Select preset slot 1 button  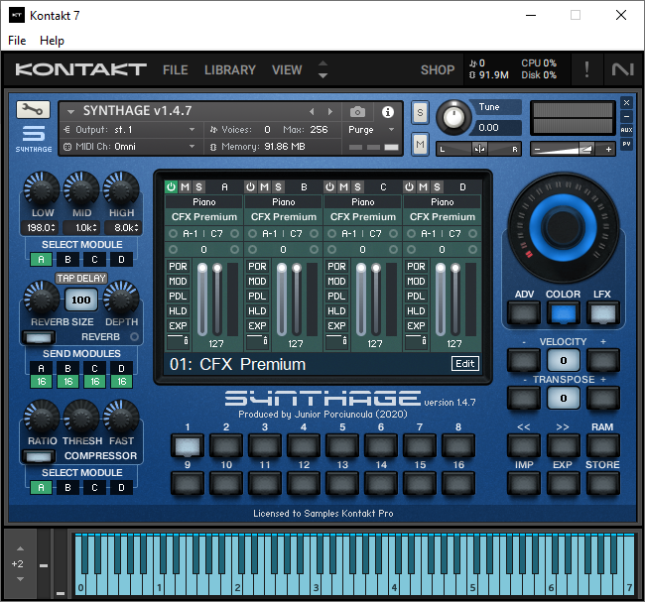[x=188, y=445]
